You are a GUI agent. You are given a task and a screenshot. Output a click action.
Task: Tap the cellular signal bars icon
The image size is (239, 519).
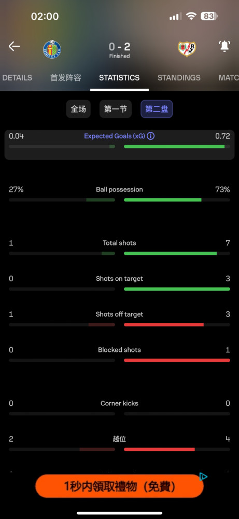[175, 16]
